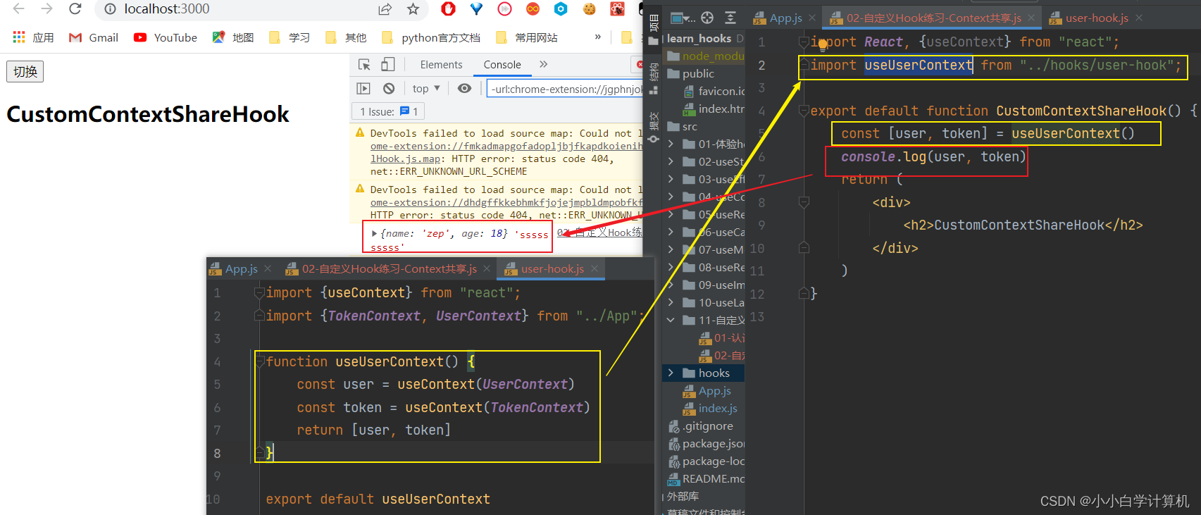Viewport: 1201px width, 515px height.
Task: Close App.js tab in lower editor
Action: tap(268, 268)
